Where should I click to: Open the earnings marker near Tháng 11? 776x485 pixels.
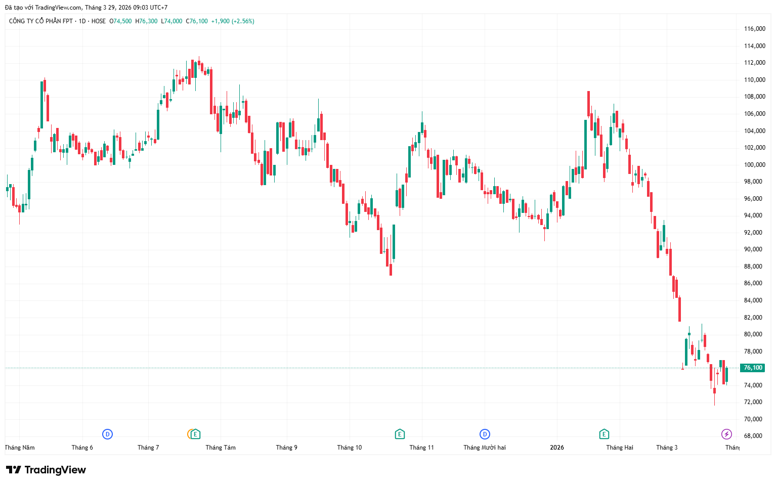point(400,434)
